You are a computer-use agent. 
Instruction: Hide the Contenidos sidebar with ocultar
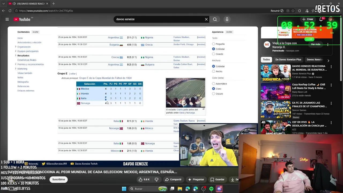35,32
